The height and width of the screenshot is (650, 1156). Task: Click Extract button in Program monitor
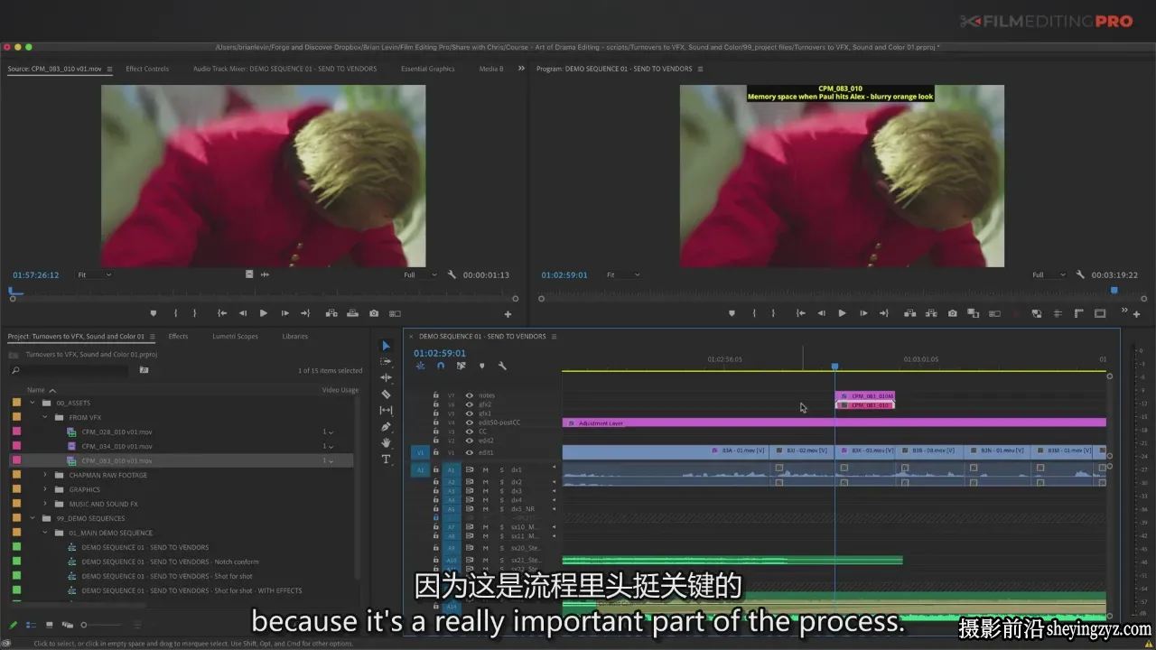coord(930,313)
